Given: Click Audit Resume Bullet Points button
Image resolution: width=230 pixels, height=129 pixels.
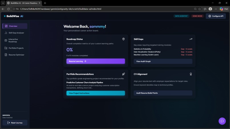Looking at the screenshot, I should (x=163, y=93).
